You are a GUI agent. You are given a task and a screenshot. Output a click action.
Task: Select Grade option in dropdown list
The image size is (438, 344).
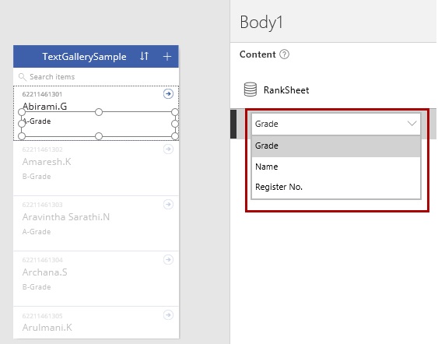336,146
